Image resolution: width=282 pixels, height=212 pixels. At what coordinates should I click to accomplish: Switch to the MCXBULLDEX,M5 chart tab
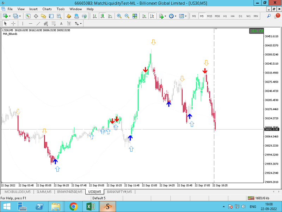17,192
